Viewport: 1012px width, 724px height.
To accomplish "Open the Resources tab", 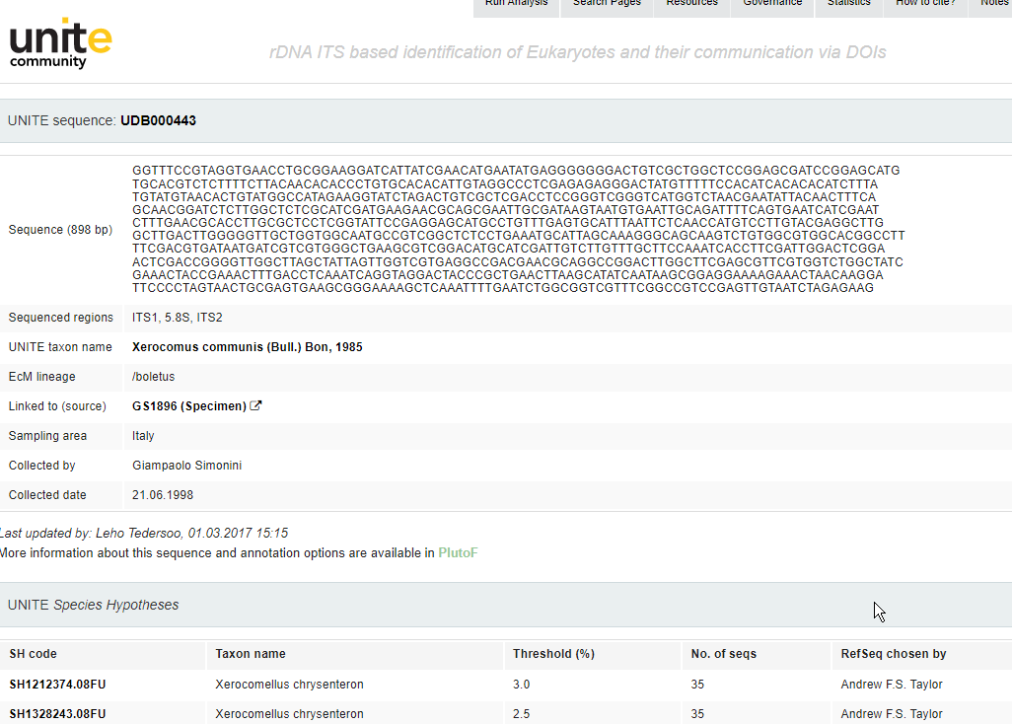I will pyautogui.click(x=691, y=5).
